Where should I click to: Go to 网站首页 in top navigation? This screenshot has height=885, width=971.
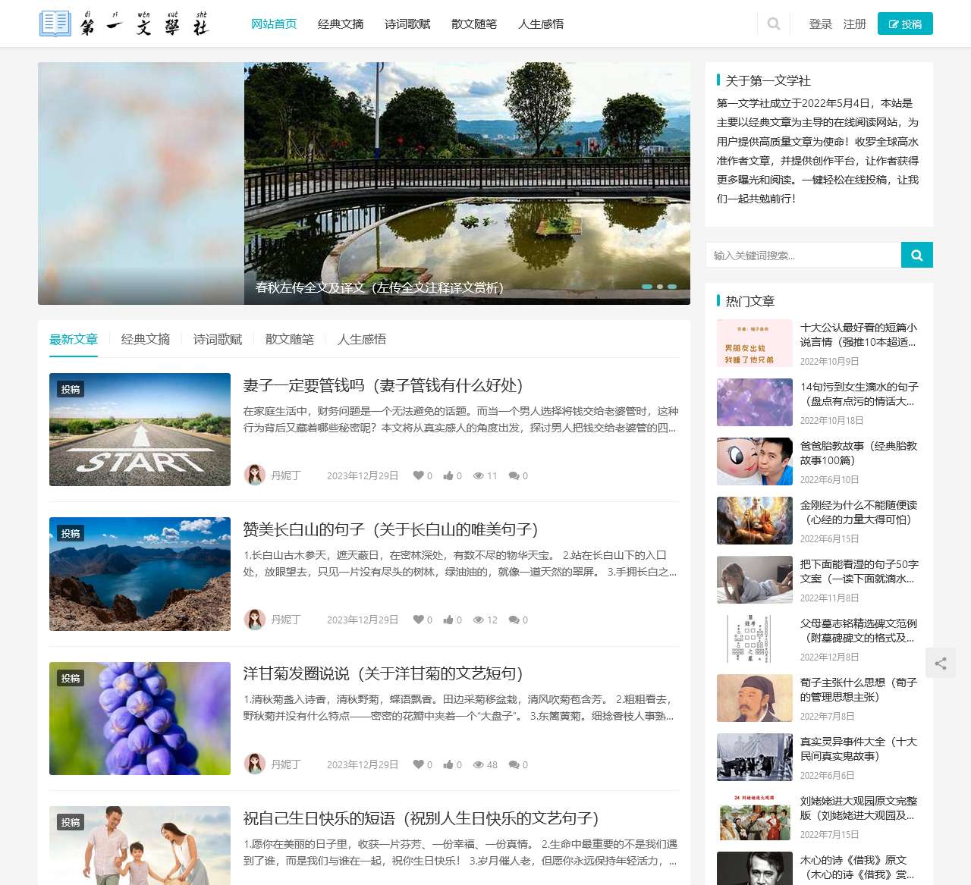(x=274, y=24)
